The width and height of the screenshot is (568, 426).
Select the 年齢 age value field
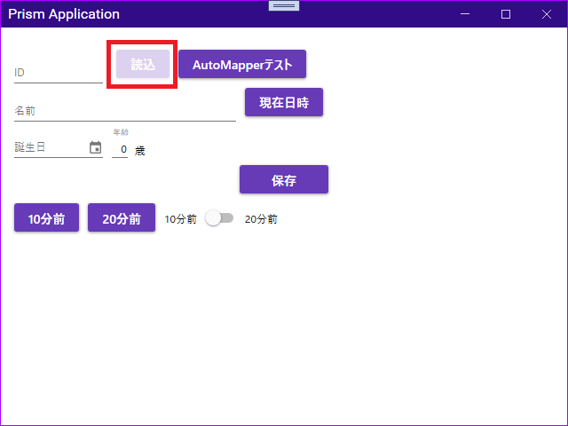[120, 149]
